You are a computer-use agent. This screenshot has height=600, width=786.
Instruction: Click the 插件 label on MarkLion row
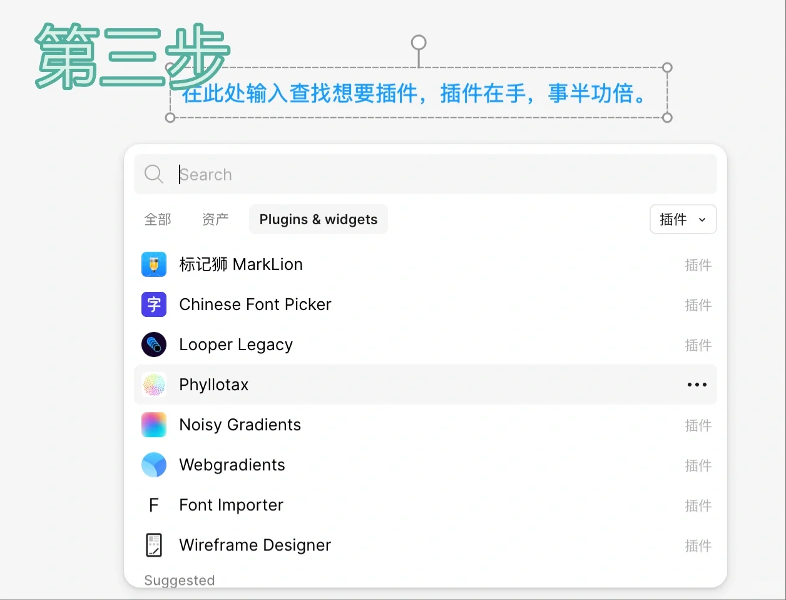coord(698,265)
